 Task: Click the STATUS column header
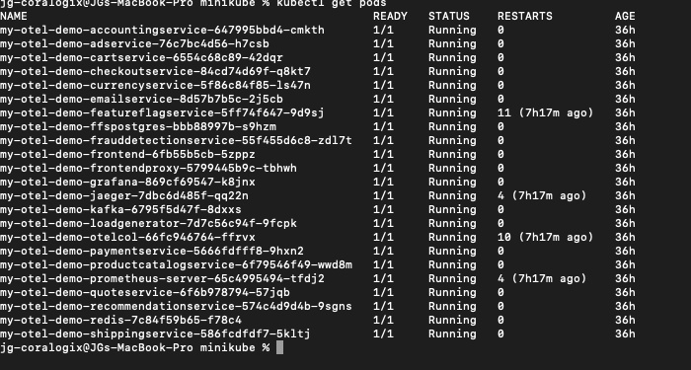point(449,17)
